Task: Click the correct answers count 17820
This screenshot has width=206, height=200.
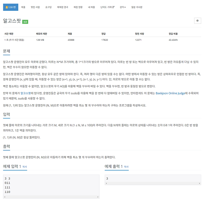Action: 105,40
